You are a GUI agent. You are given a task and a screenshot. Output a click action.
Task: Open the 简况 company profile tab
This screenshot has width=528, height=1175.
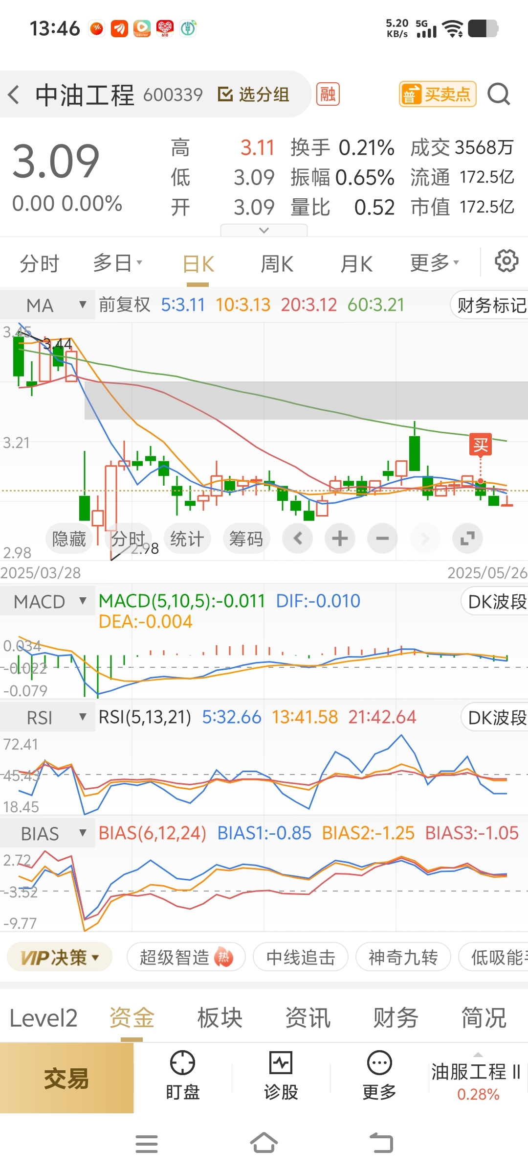coord(484,1018)
